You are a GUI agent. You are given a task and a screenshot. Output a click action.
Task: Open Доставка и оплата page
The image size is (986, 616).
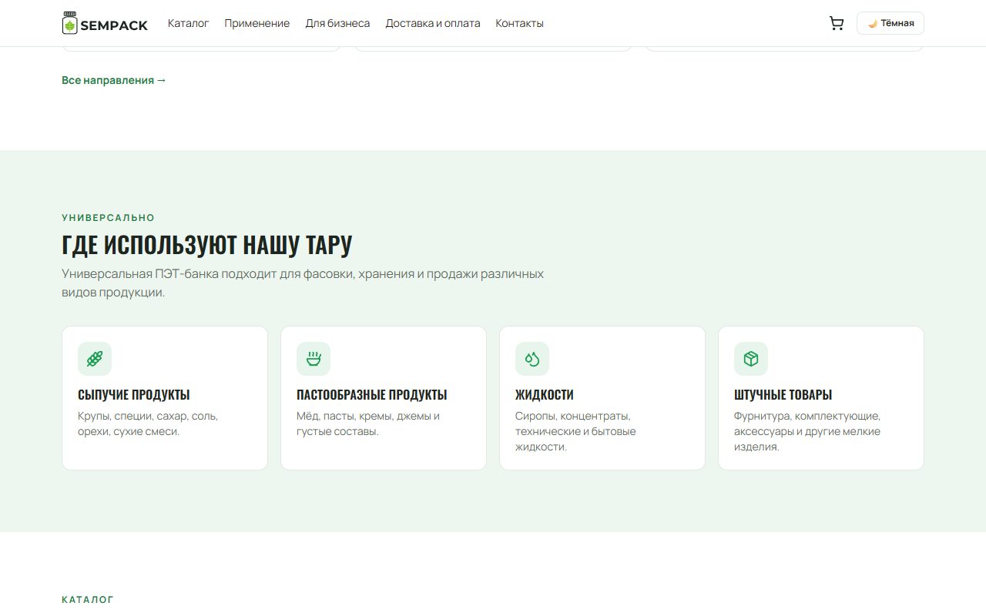(x=433, y=23)
